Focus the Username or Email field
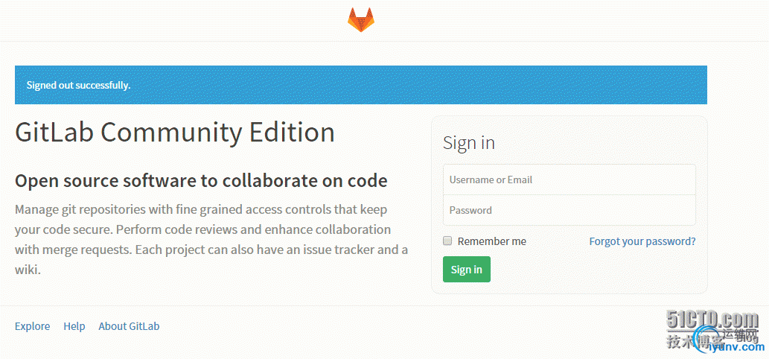The image size is (769, 359). (569, 179)
